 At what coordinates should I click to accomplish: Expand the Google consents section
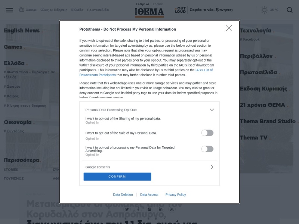[x=212, y=167]
